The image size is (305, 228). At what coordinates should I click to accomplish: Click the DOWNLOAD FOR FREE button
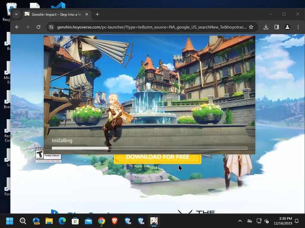157,159
